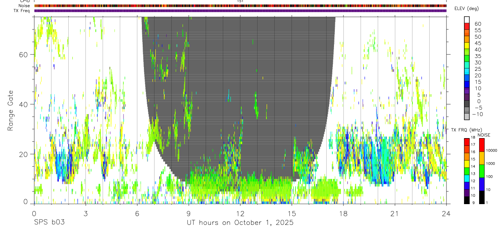
Task: Pick the cyan swatch in the TX FRQ color bar
Action: point(466,178)
